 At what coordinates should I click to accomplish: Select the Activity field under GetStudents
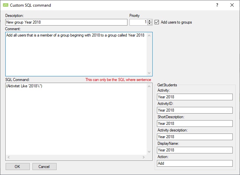(195, 97)
